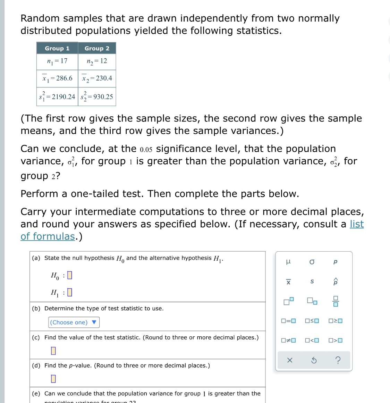Image resolution: width=390 pixels, height=403 pixels.
Task: Clear entries with the X button
Action: click(289, 360)
